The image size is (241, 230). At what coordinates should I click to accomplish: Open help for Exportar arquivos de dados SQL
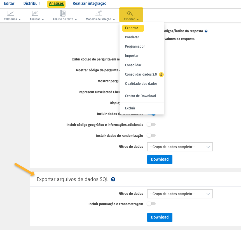pyautogui.click(x=113, y=180)
